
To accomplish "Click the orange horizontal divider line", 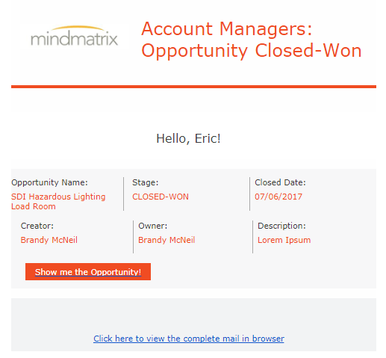I will (x=193, y=87).
